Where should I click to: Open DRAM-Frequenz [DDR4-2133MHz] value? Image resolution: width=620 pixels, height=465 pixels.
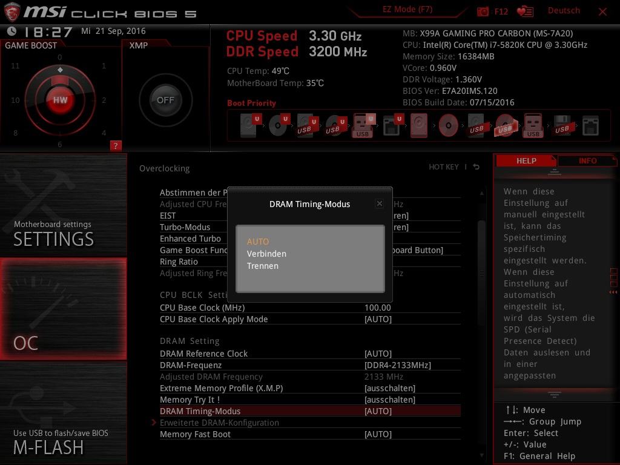click(x=398, y=365)
